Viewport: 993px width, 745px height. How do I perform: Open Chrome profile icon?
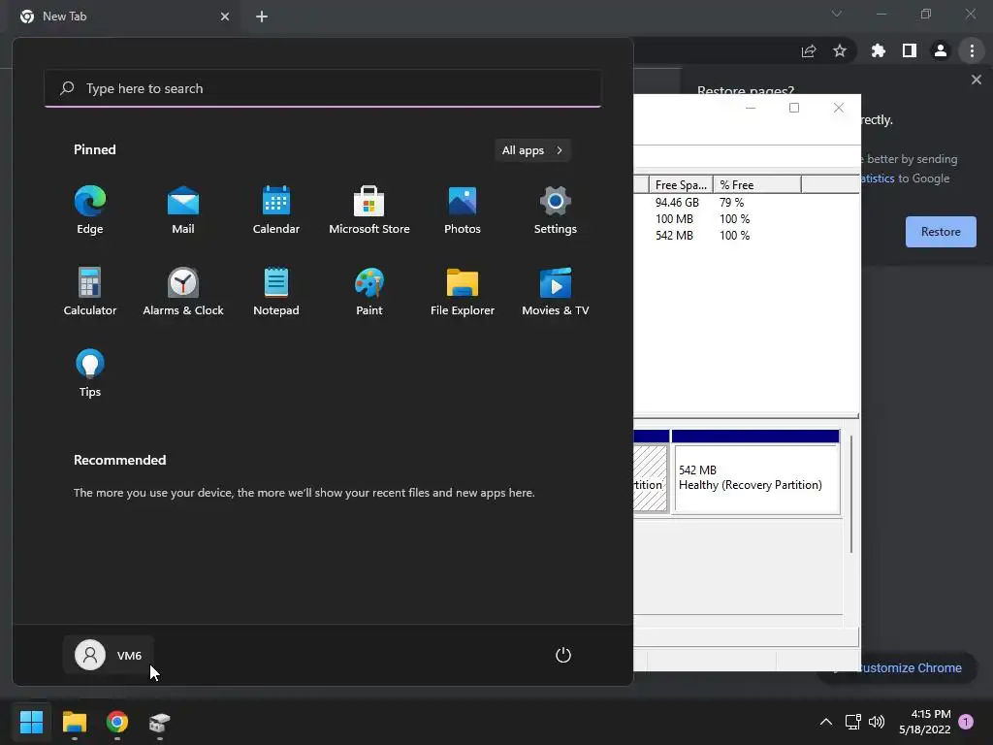[941, 51]
